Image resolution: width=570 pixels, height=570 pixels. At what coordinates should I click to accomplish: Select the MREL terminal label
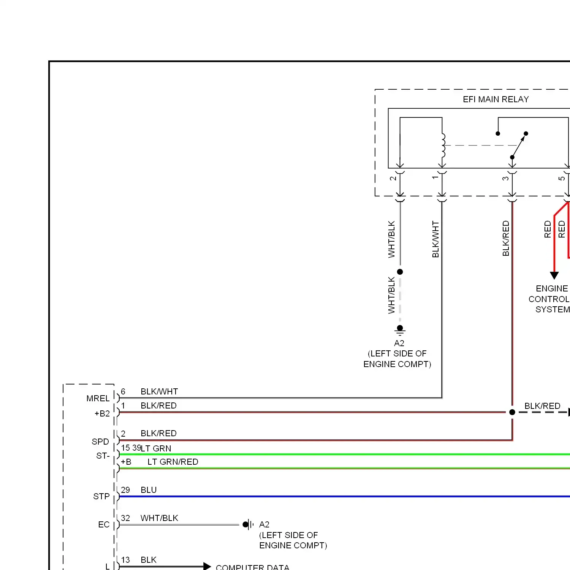pos(98,398)
